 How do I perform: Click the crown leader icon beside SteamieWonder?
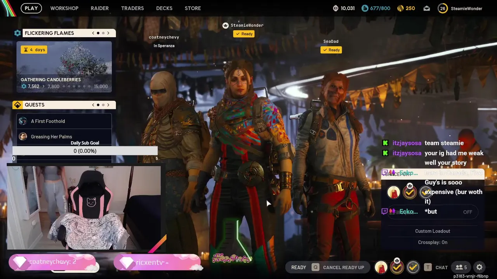pyautogui.click(x=225, y=25)
